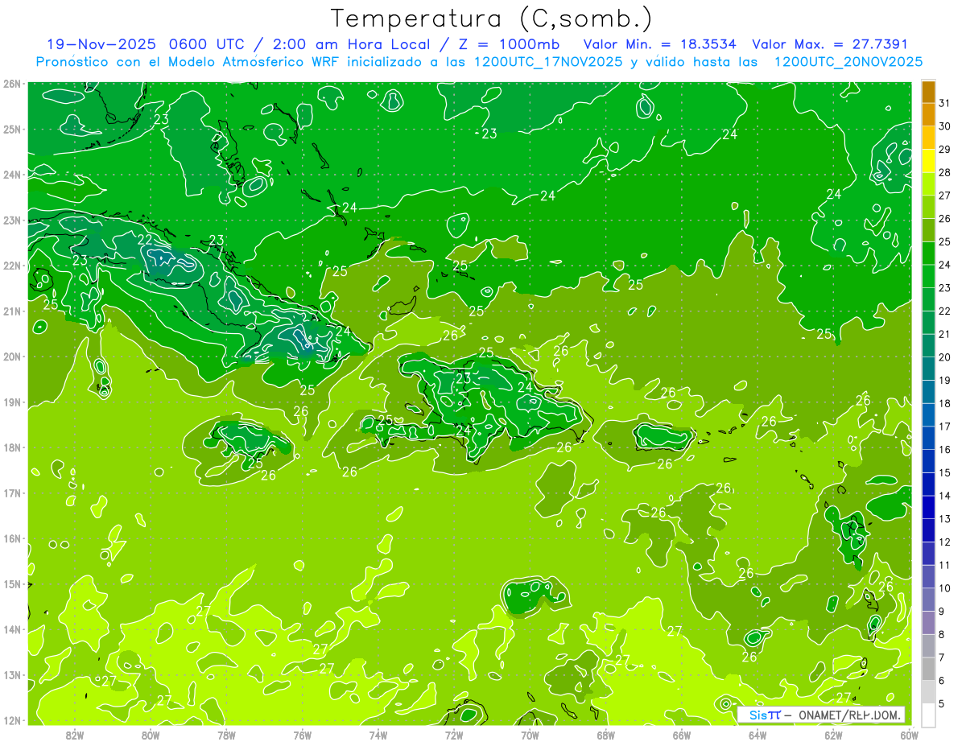
Task: Click the 66W longitude axis label
Action: coord(682,734)
